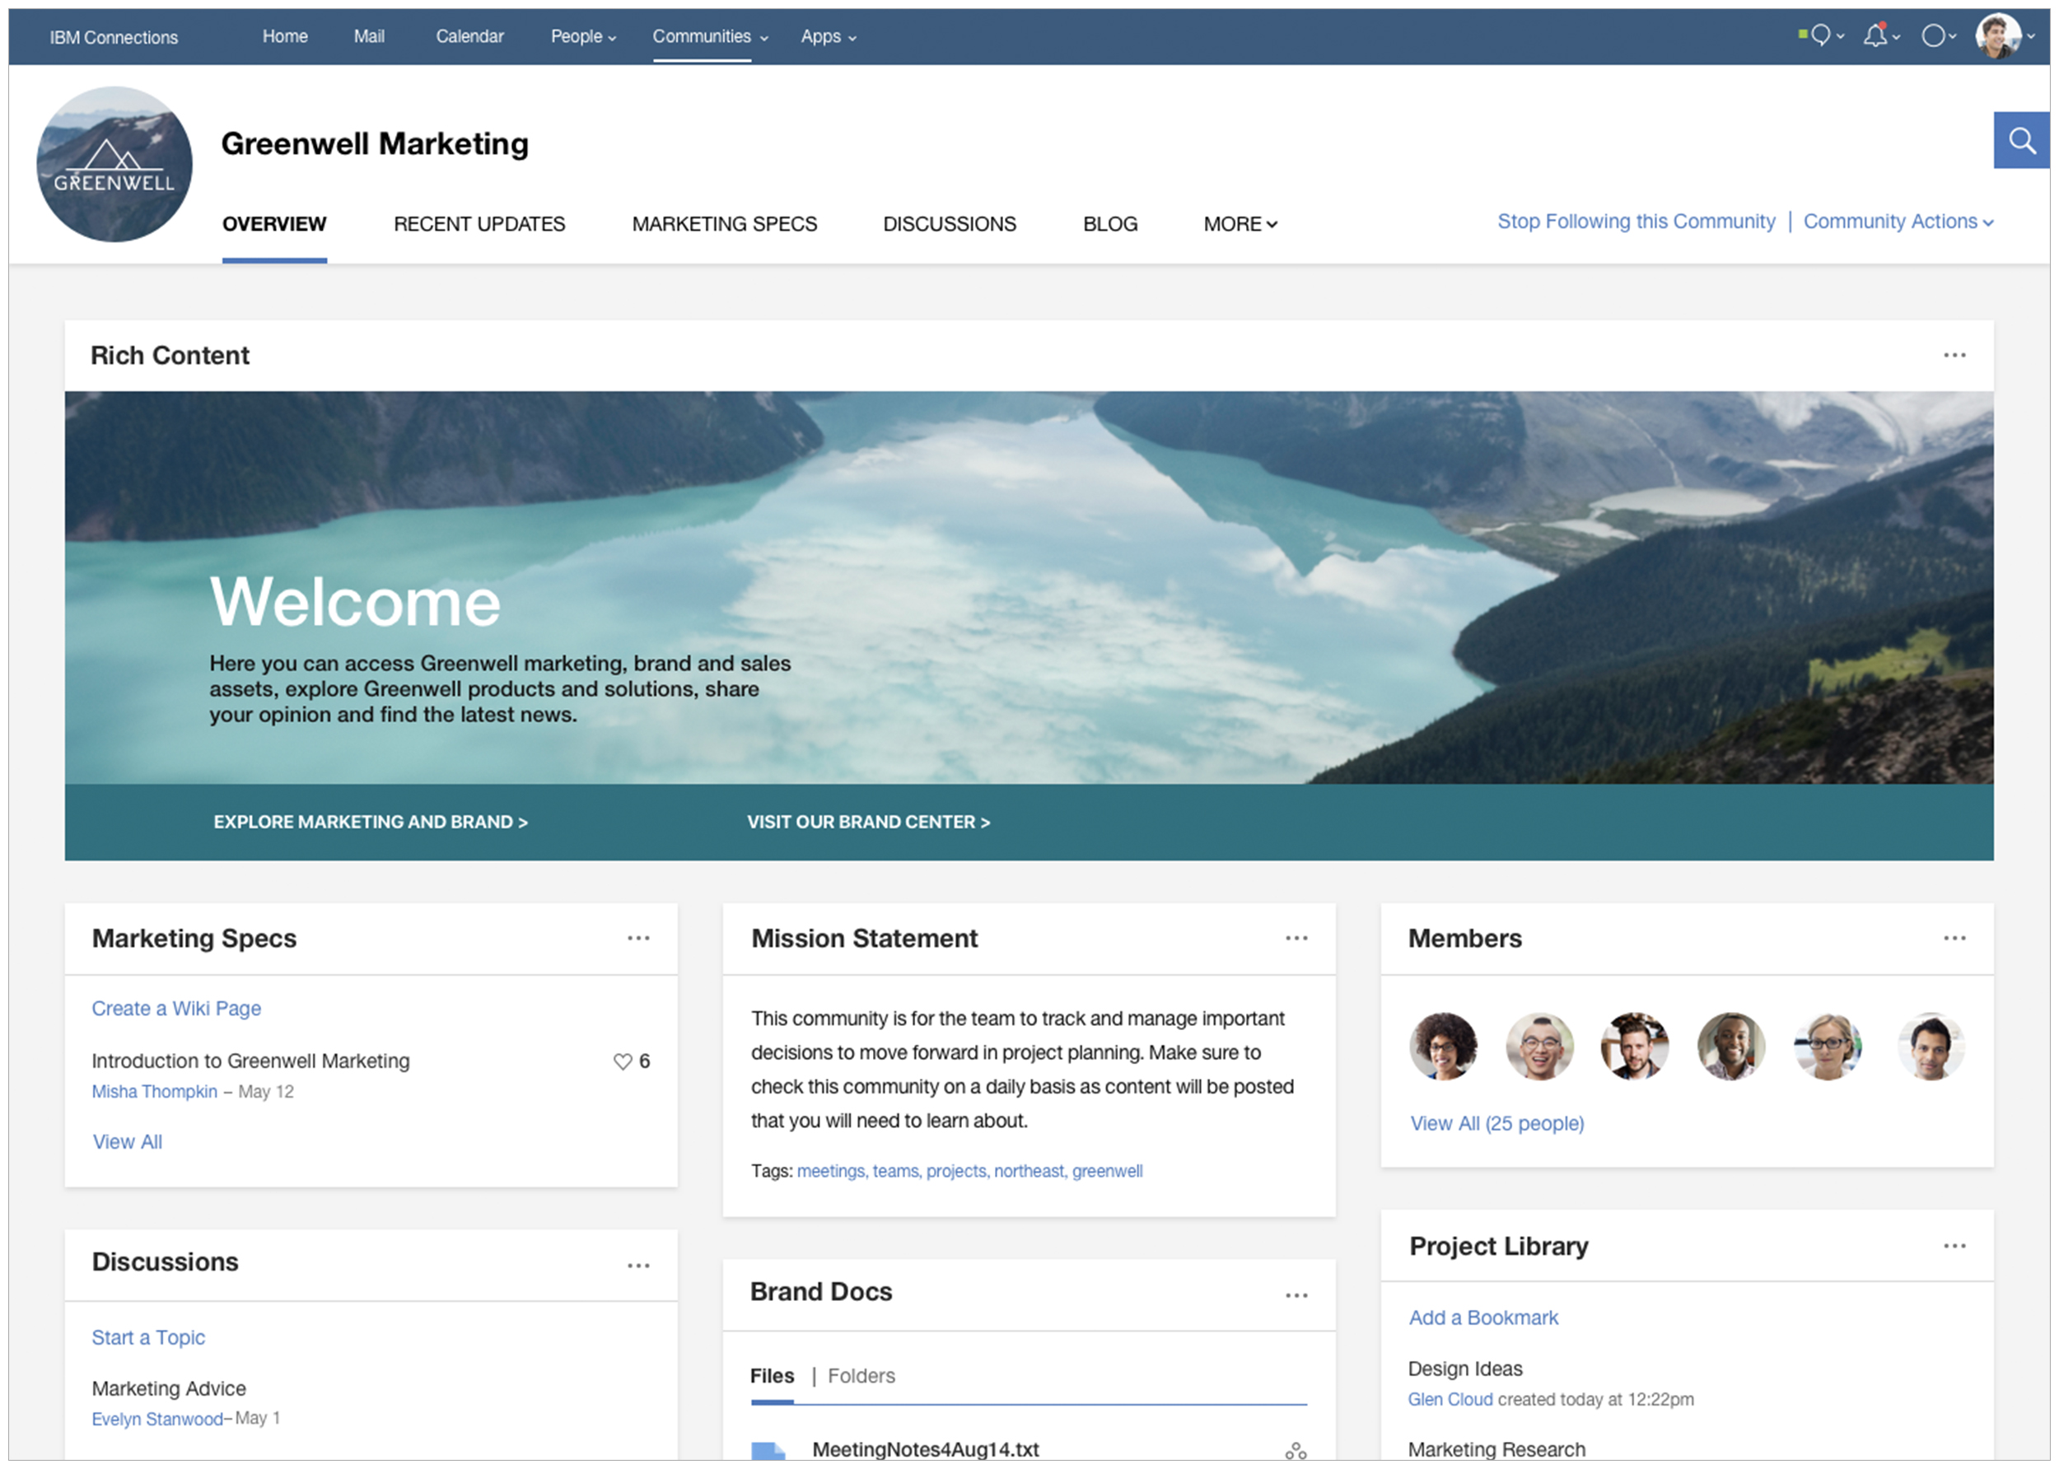
Task: Open the Mission Statement widget options dots
Action: pyautogui.click(x=1296, y=938)
